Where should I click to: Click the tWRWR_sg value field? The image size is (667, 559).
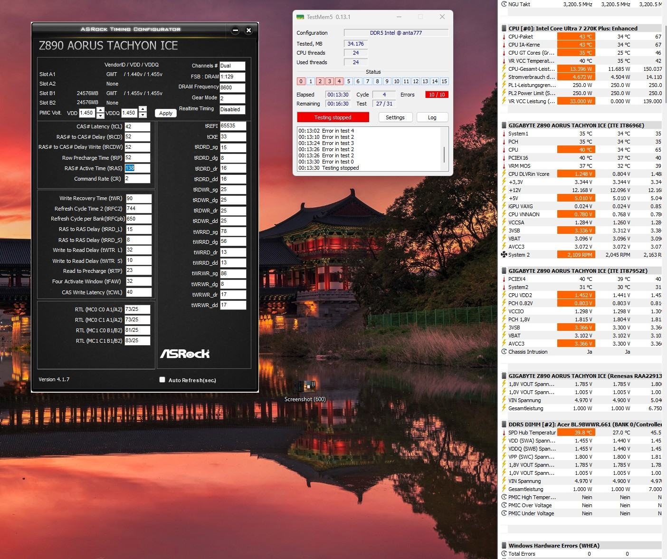233,274
